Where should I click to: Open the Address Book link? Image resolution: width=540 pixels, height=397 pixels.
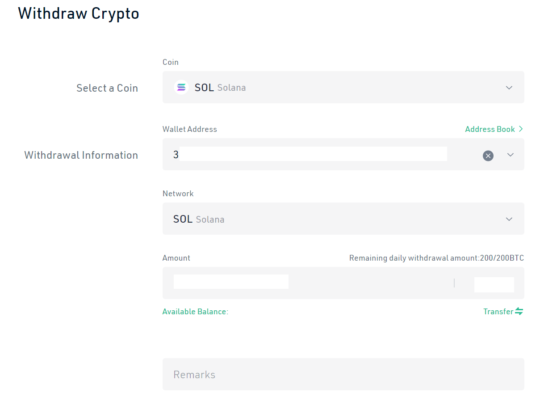(490, 129)
